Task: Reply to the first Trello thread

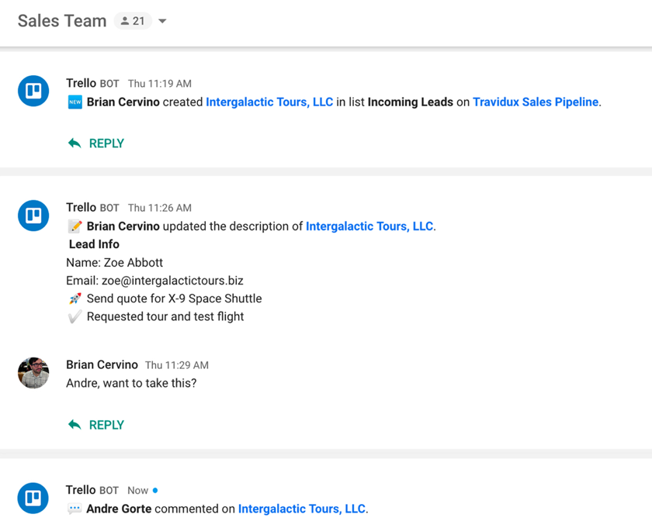Action: (96, 143)
